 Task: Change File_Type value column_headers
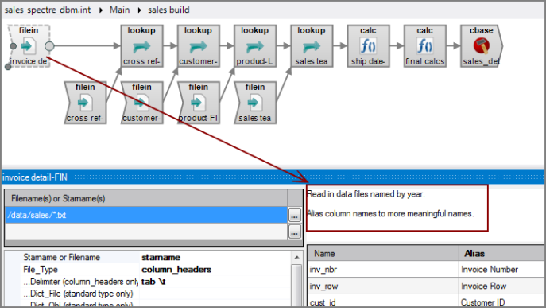(x=215, y=269)
